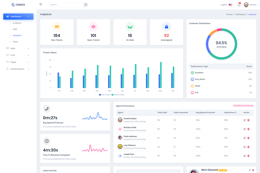Click the New Tickets ticket icon
Image resolution: width=260 pixels, height=173 pixels.
[x=57, y=27]
